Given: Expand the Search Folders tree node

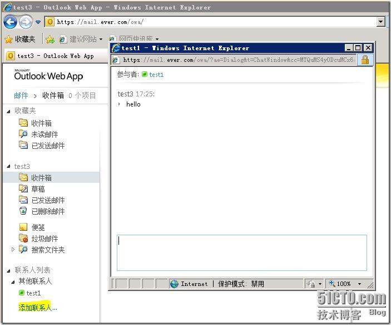Looking at the screenshot, I should point(13,250).
